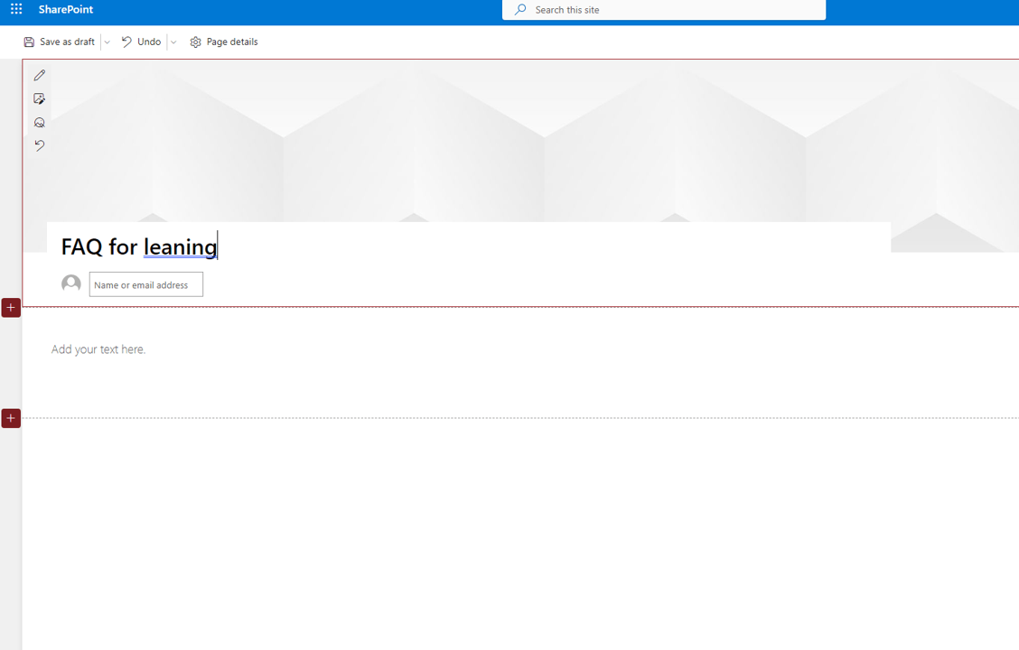Screen dimensions: 1019x650
Task: Click the floppy disk save icon
Action: point(29,42)
